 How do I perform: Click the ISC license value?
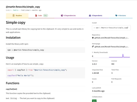click(113, 64)
